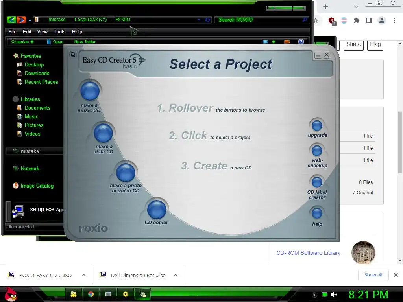This screenshot has width=403, height=302.
Task: Open the Music library
Action: pos(31,116)
